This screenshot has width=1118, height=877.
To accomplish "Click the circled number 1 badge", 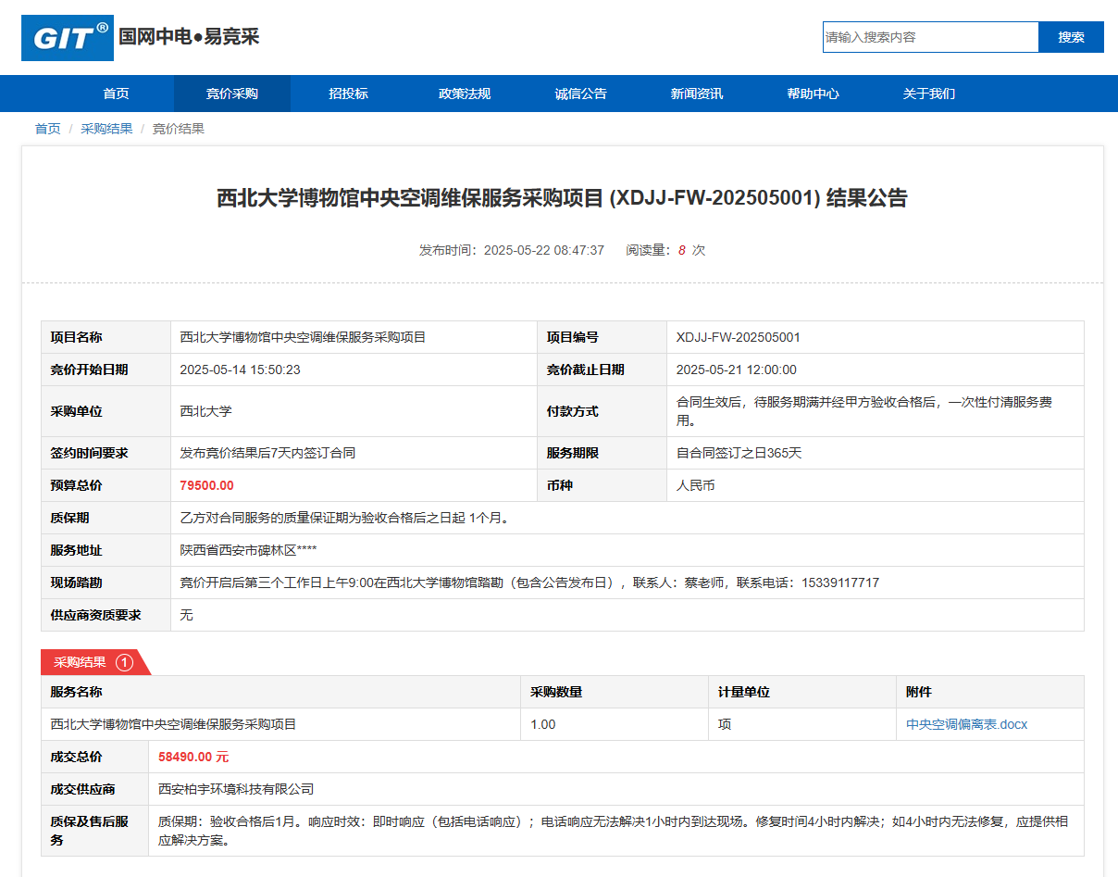I will pyautogui.click(x=124, y=662).
